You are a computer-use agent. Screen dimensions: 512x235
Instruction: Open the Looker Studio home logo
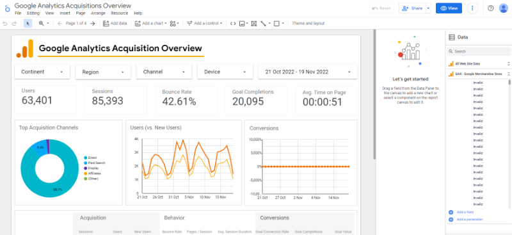pos(7,8)
